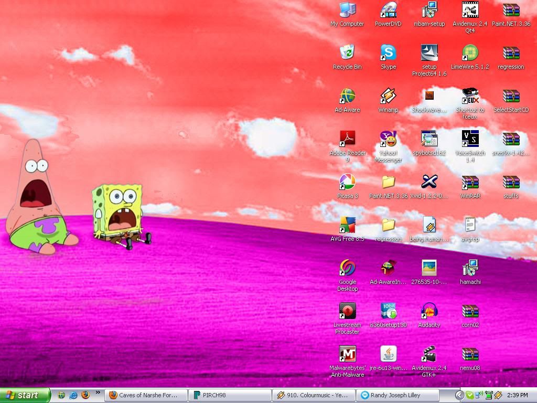Click the PowerDVD desktop icon

(x=388, y=10)
